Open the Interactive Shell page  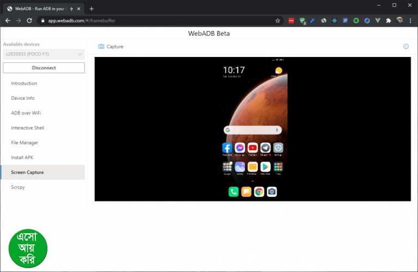(28, 128)
